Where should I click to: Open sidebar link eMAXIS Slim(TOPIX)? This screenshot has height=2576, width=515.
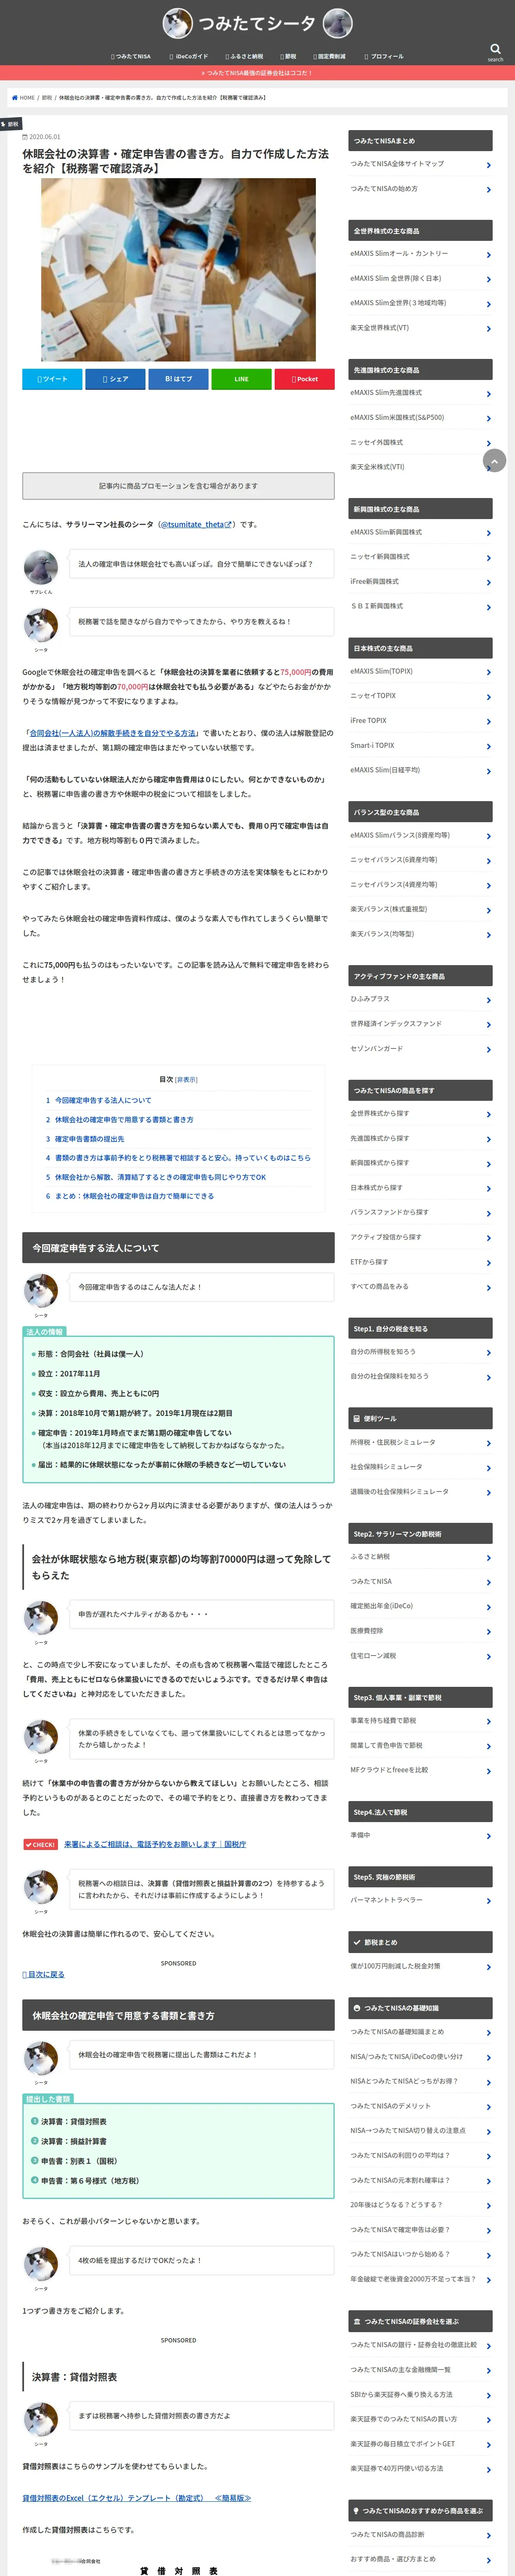(x=381, y=671)
